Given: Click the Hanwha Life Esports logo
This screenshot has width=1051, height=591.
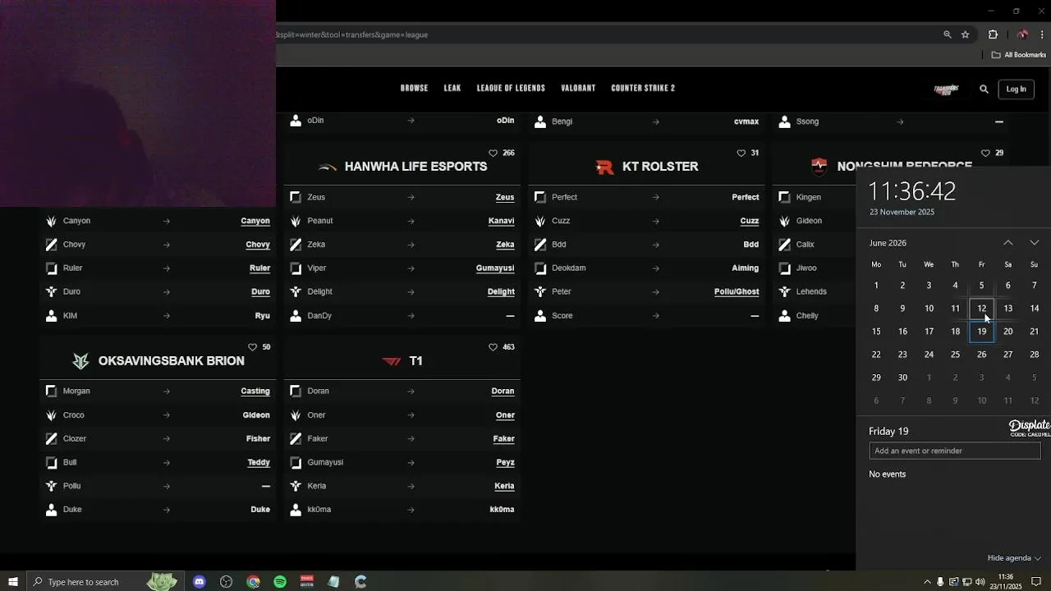Looking at the screenshot, I should click(x=328, y=167).
